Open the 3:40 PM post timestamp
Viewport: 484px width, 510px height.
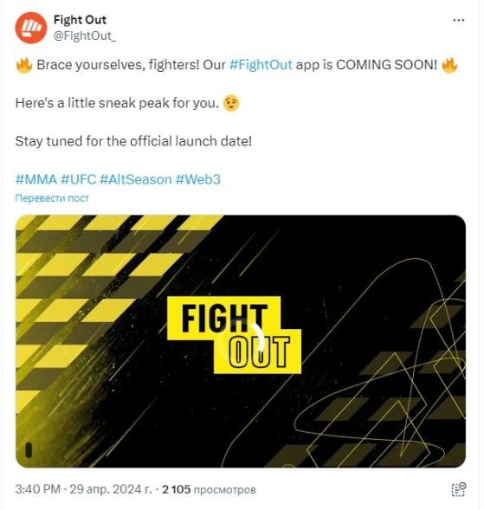click(x=38, y=489)
